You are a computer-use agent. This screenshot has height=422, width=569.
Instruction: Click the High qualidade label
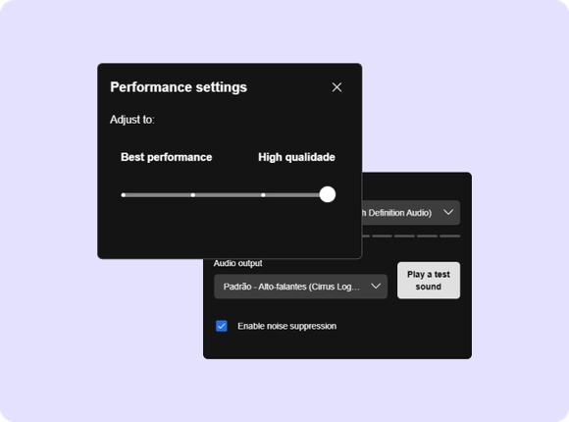(x=296, y=157)
